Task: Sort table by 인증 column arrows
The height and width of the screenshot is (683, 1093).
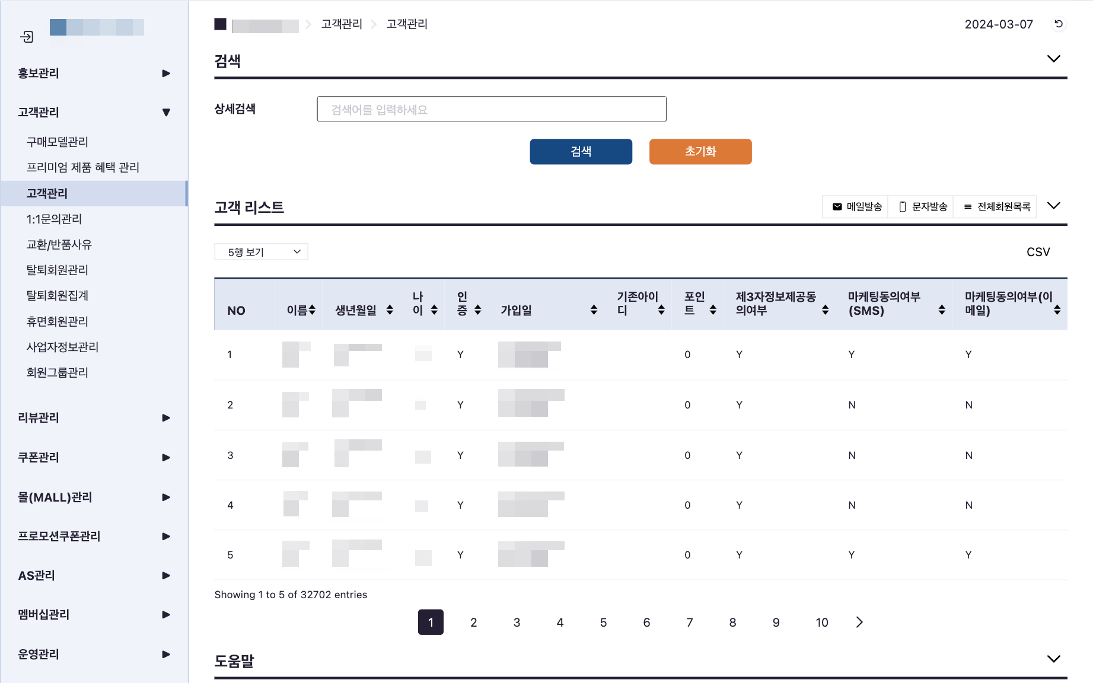Action: click(x=478, y=310)
